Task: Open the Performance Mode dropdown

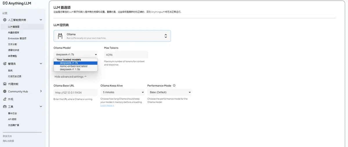Action: click(169, 92)
